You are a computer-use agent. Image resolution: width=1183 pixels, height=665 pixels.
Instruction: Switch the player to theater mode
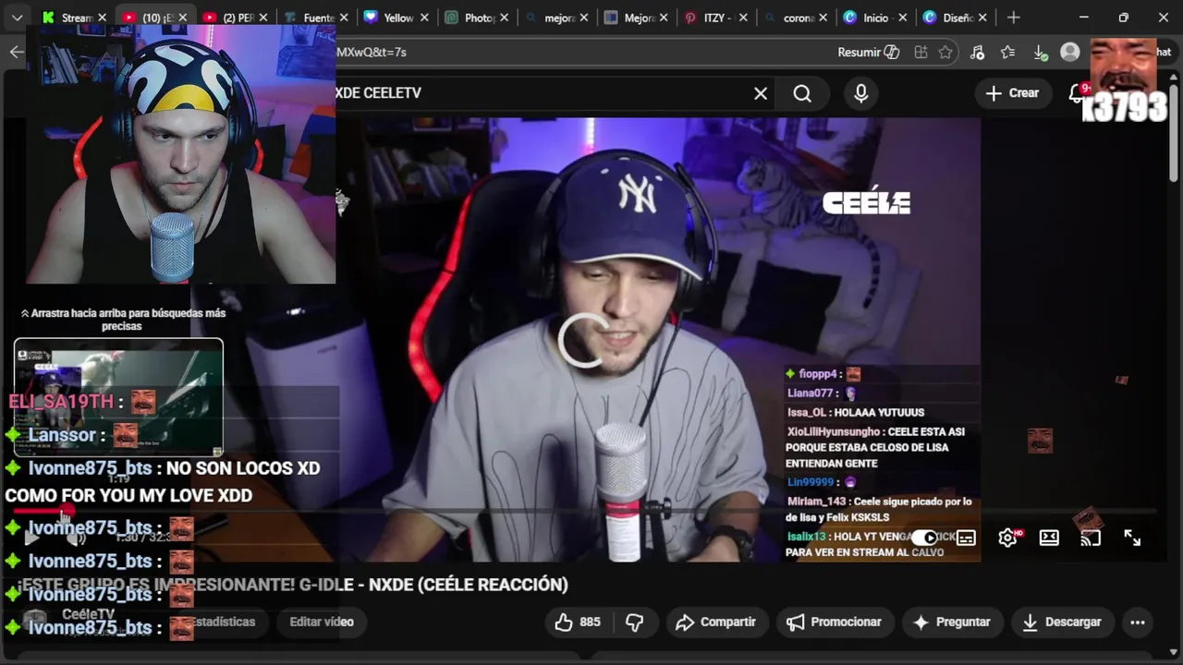tap(1049, 538)
